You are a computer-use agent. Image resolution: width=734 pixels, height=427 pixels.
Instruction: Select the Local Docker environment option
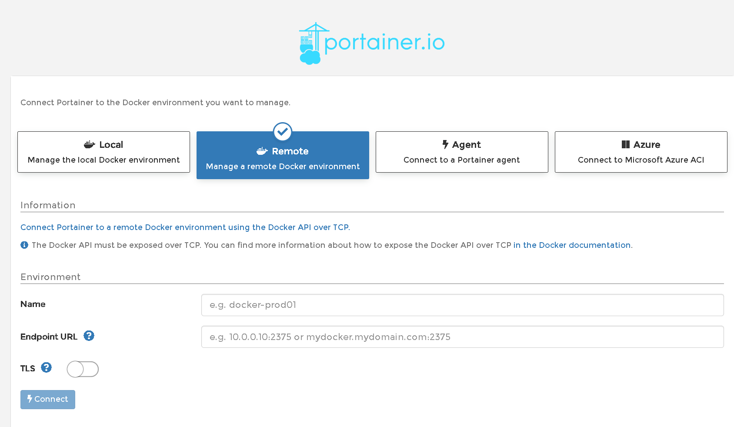pyautogui.click(x=103, y=152)
